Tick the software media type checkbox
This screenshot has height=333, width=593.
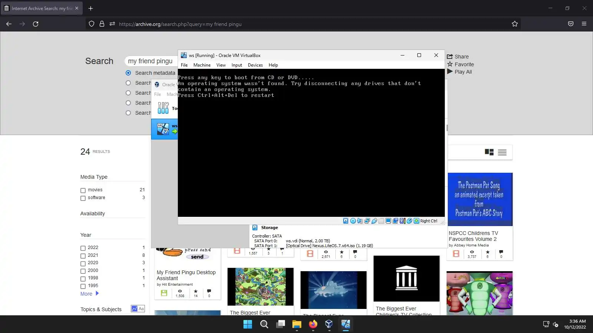pos(83,198)
